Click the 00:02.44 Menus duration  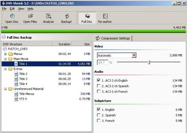coord(65,54)
